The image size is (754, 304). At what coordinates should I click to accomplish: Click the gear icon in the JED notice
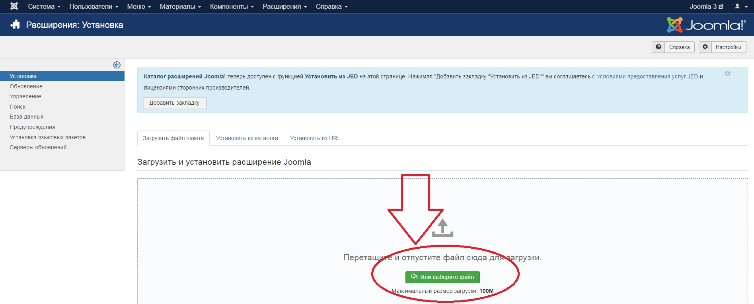click(x=727, y=74)
